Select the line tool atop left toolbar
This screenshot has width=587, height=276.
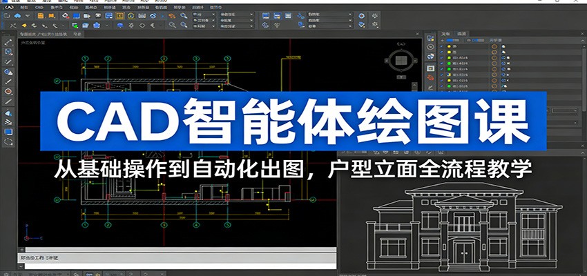pyautogui.click(x=9, y=41)
